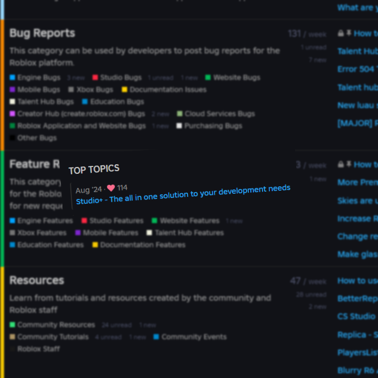Image resolution: width=378 pixels, height=378 pixels.
Task: Open the Community Tutorials subcategory
Action: point(52,337)
